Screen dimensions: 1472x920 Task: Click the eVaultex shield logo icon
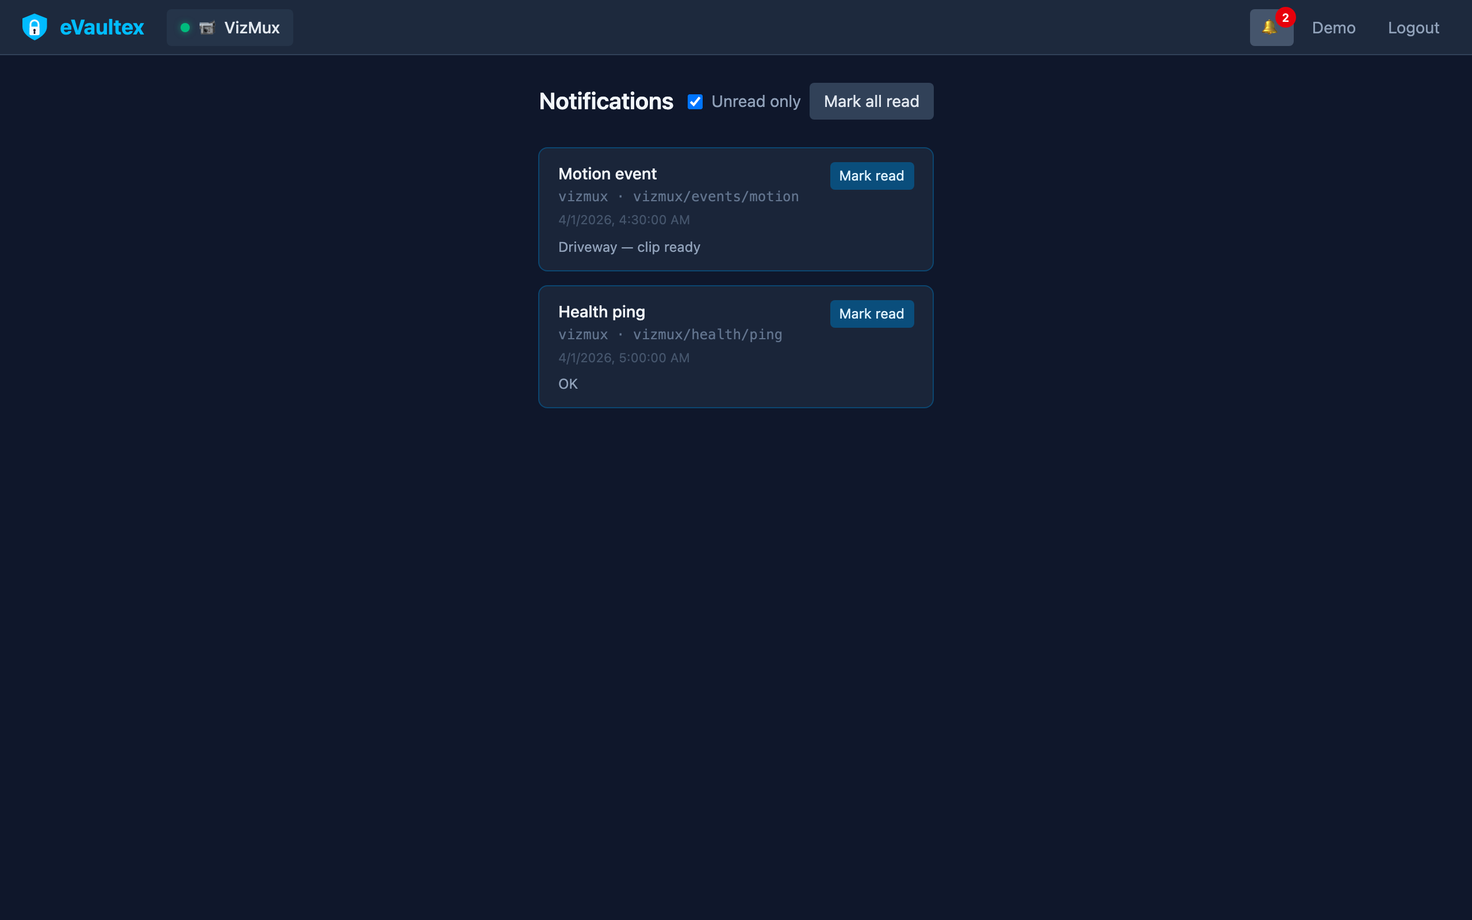click(34, 28)
